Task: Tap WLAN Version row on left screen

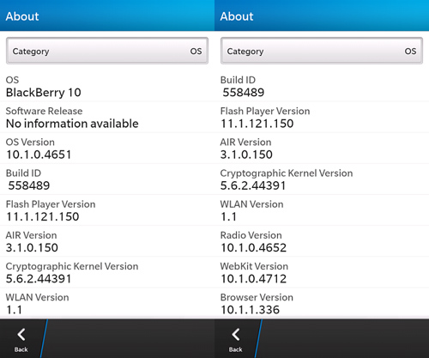Action: click(x=107, y=303)
